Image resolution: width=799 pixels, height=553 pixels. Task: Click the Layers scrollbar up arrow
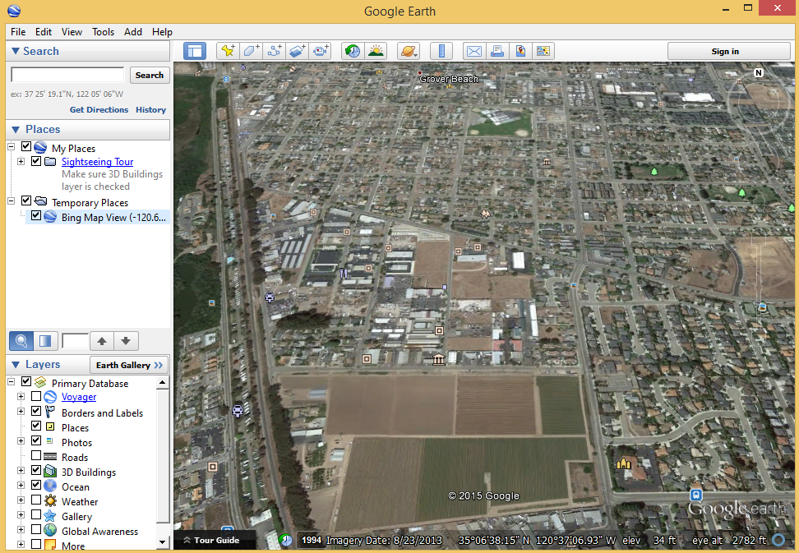[163, 382]
